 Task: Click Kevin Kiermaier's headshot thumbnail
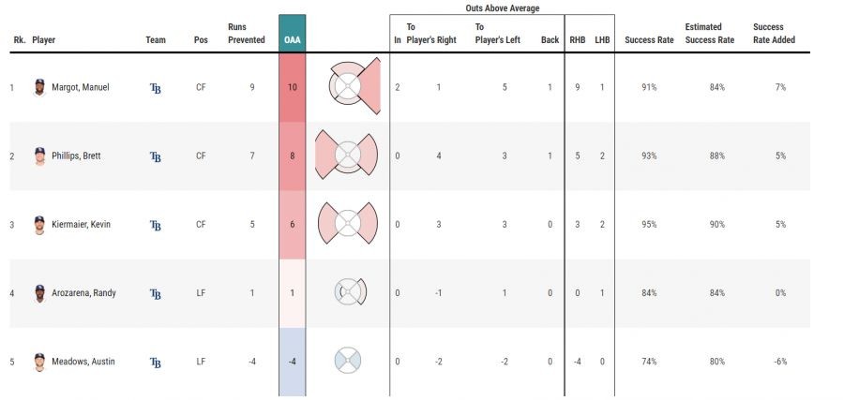(39, 225)
